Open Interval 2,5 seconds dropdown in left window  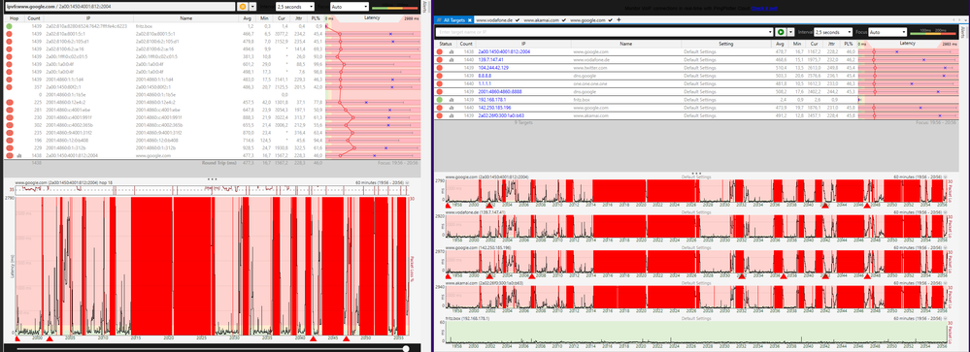click(296, 6)
